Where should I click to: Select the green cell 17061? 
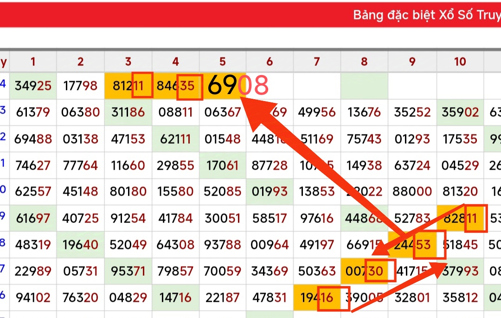[x=223, y=165]
